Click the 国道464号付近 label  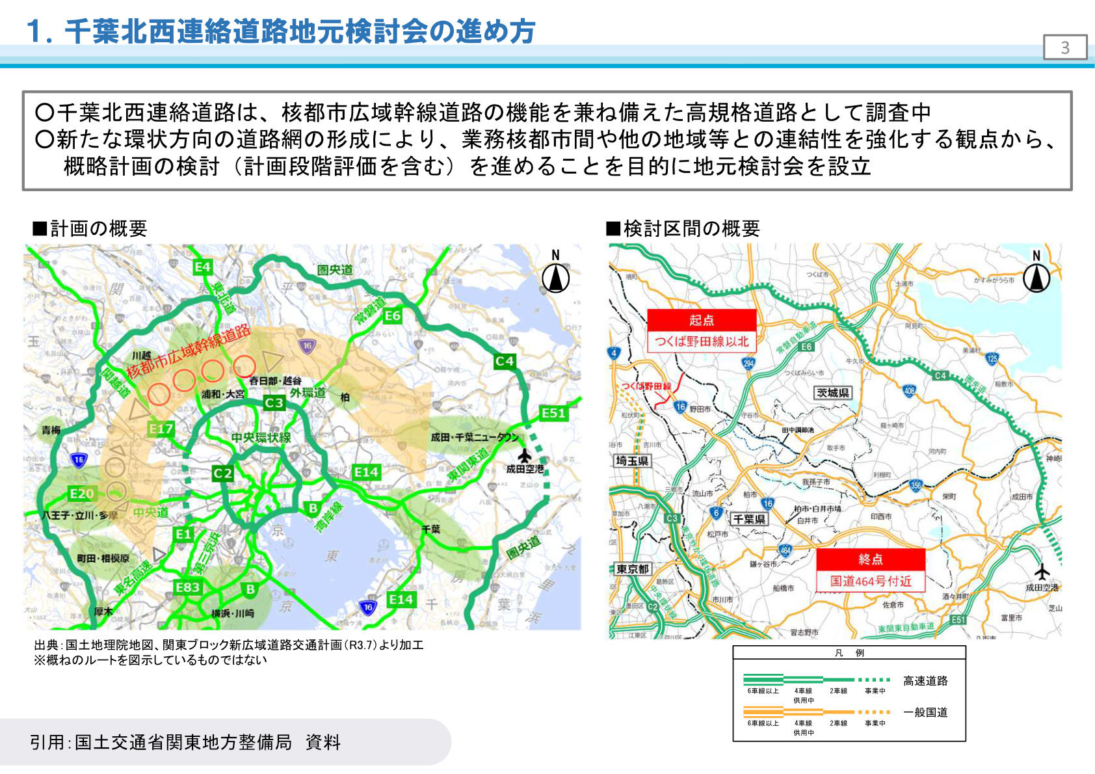(x=871, y=581)
